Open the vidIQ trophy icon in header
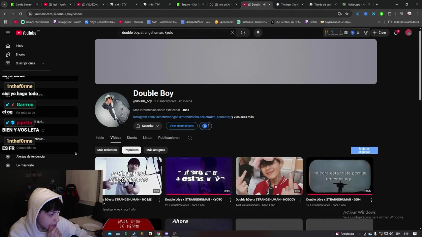422x237 pixels. coord(366,33)
